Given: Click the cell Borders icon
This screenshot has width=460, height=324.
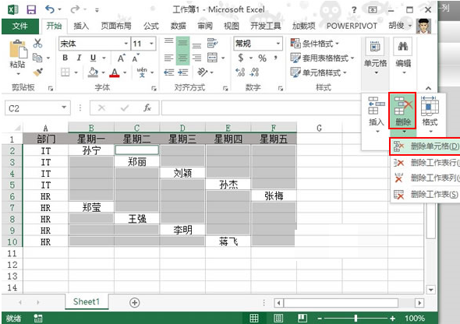Looking at the screenshot, I should click(65, 72).
